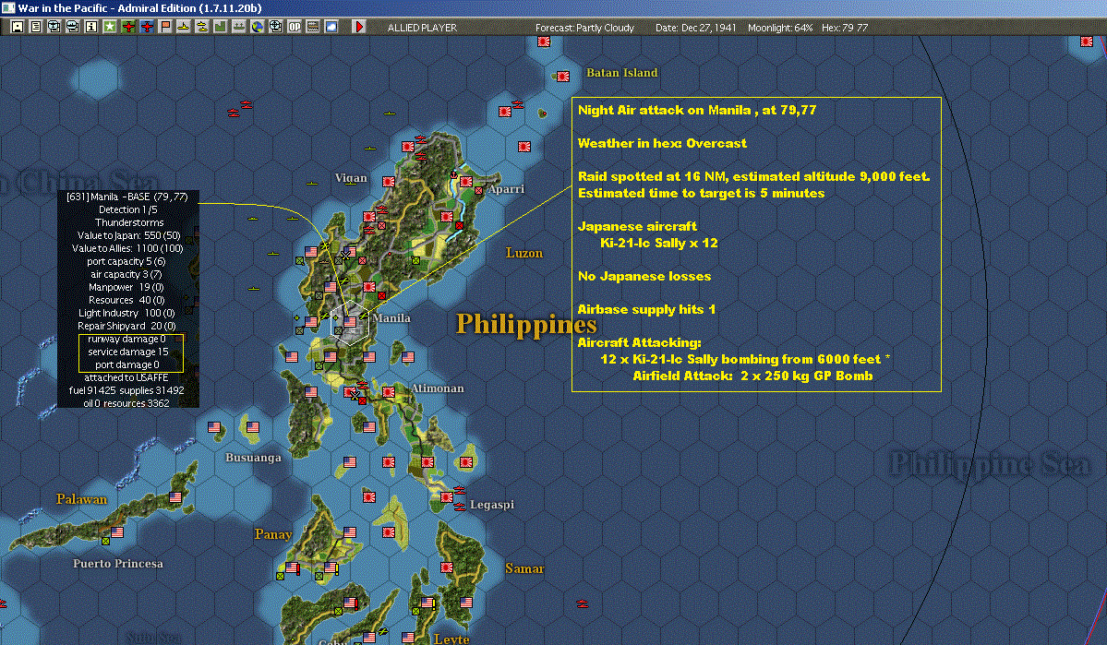Screen dimensions: 1107x645
Task: Click the Luzon map label
Action: pyautogui.click(x=523, y=253)
